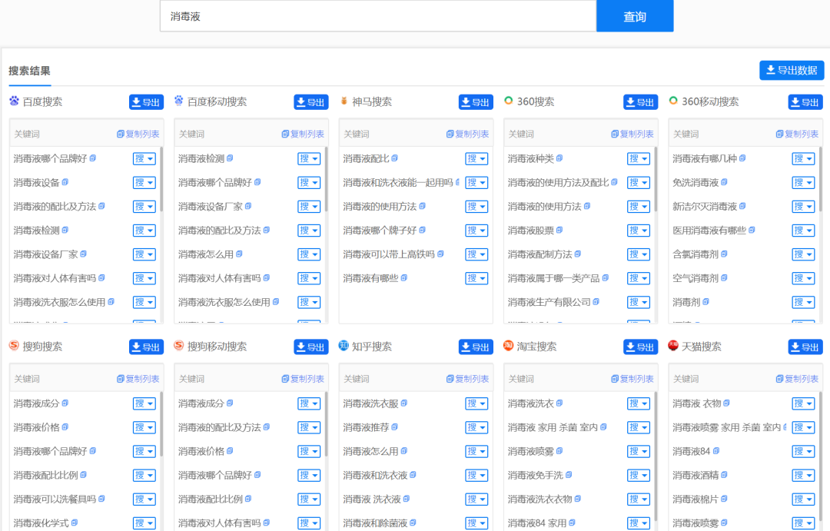Copy keyword 消毒液84 in Tmall list
Viewport: 830px width, 531px height.
click(x=716, y=451)
